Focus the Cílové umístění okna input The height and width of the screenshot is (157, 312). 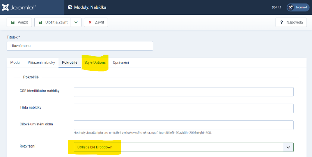pyautogui.click(x=183, y=125)
